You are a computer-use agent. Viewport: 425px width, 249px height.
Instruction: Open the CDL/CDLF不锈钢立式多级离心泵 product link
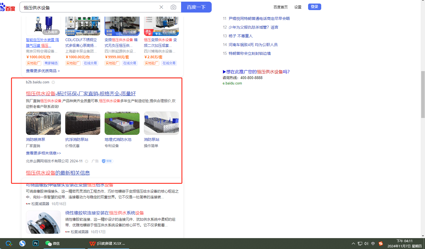click(81, 42)
